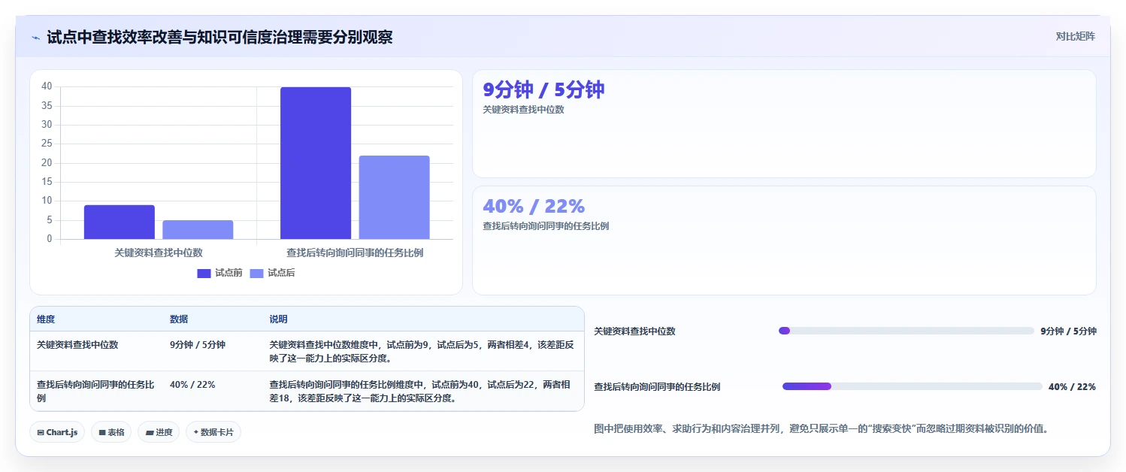1126x472 pixels.
Task: Click the y-axis tick label 40
Action: click(x=47, y=86)
